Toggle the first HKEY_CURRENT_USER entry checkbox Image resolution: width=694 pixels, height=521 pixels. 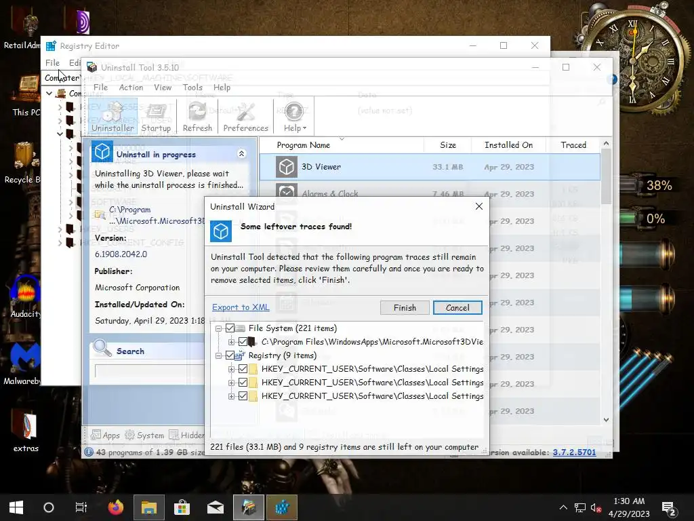point(243,369)
